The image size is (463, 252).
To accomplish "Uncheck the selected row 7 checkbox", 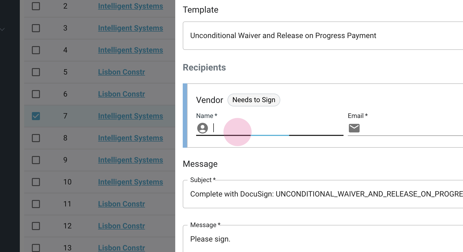I will 36,116.
